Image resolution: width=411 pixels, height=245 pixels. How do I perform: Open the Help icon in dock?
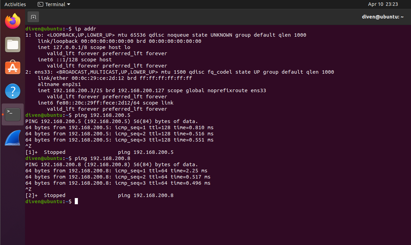(13, 91)
